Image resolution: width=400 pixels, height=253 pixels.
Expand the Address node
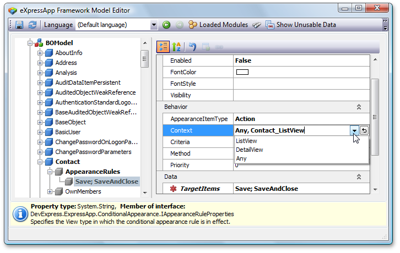click(x=40, y=63)
